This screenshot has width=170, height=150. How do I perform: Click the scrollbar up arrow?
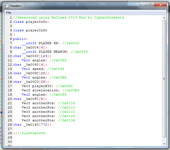[164, 18]
